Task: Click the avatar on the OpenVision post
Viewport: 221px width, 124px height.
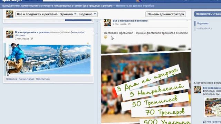Action: 107,23
